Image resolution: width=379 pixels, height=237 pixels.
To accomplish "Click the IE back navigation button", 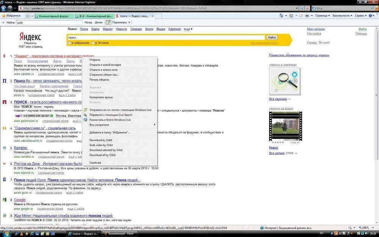I will (x=3, y=8).
